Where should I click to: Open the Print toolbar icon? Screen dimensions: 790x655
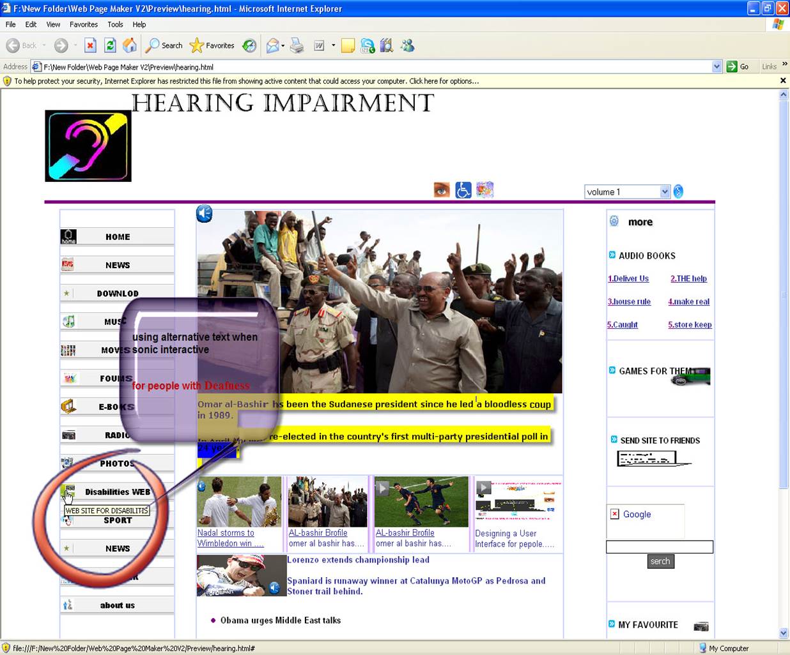click(x=297, y=45)
